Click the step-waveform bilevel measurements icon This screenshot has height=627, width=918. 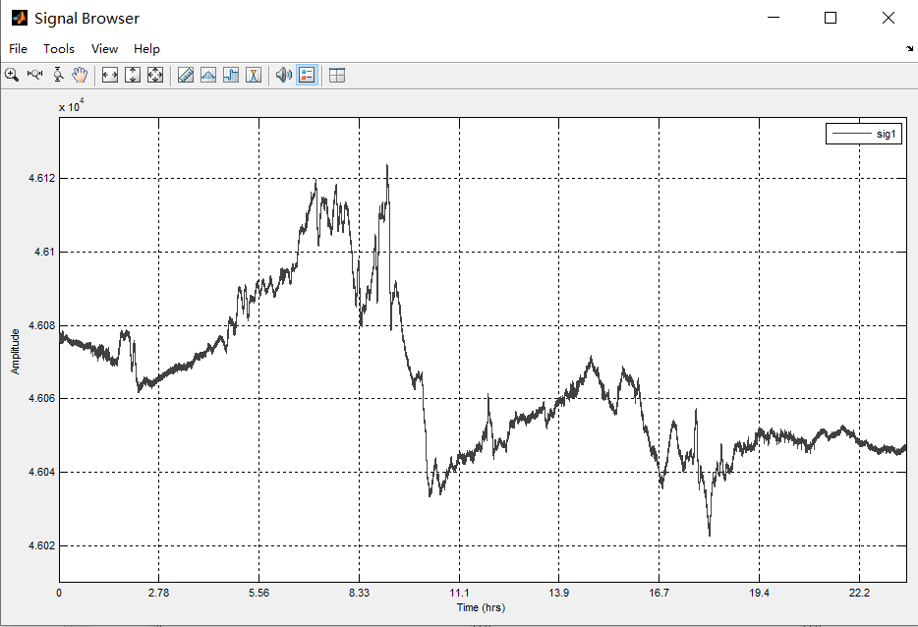pyautogui.click(x=231, y=75)
